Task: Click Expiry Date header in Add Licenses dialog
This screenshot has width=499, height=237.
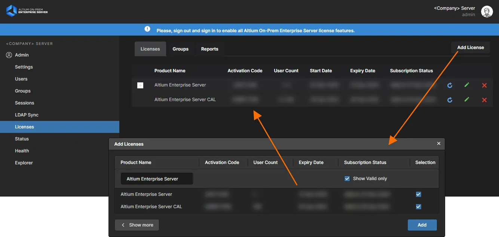Action: 311,162
